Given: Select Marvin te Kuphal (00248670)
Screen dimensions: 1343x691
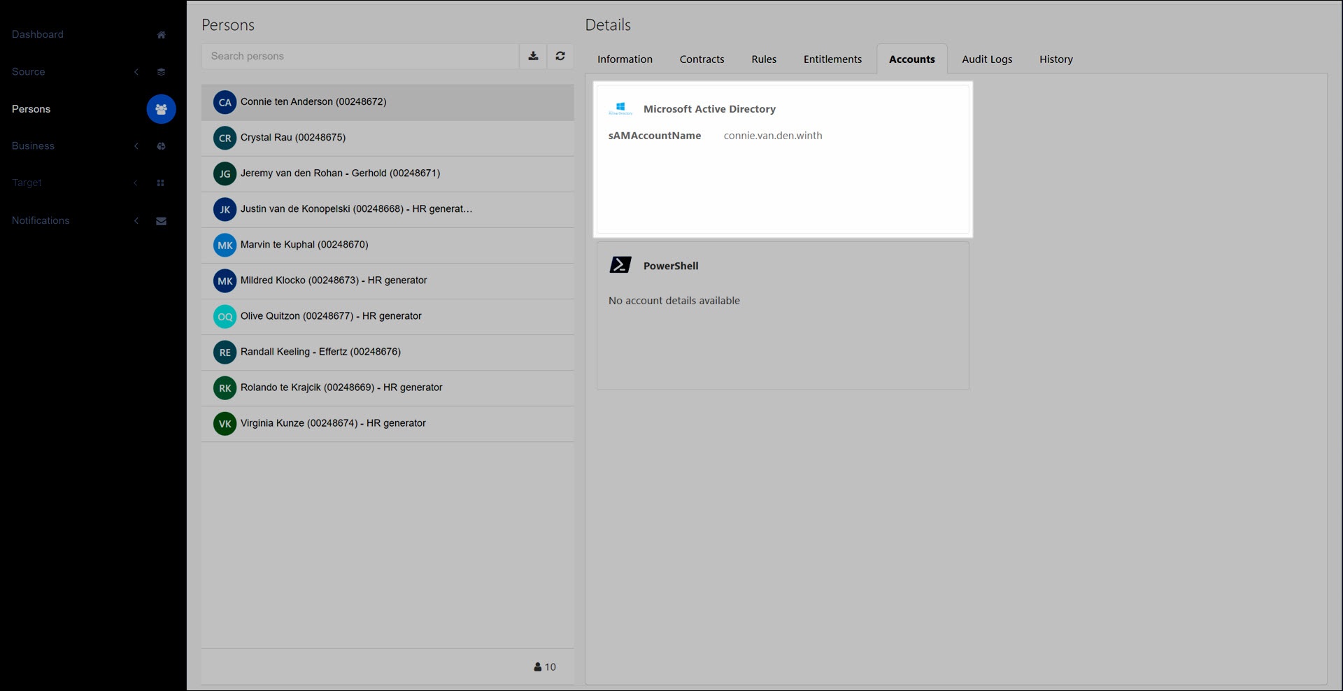Looking at the screenshot, I should [388, 245].
